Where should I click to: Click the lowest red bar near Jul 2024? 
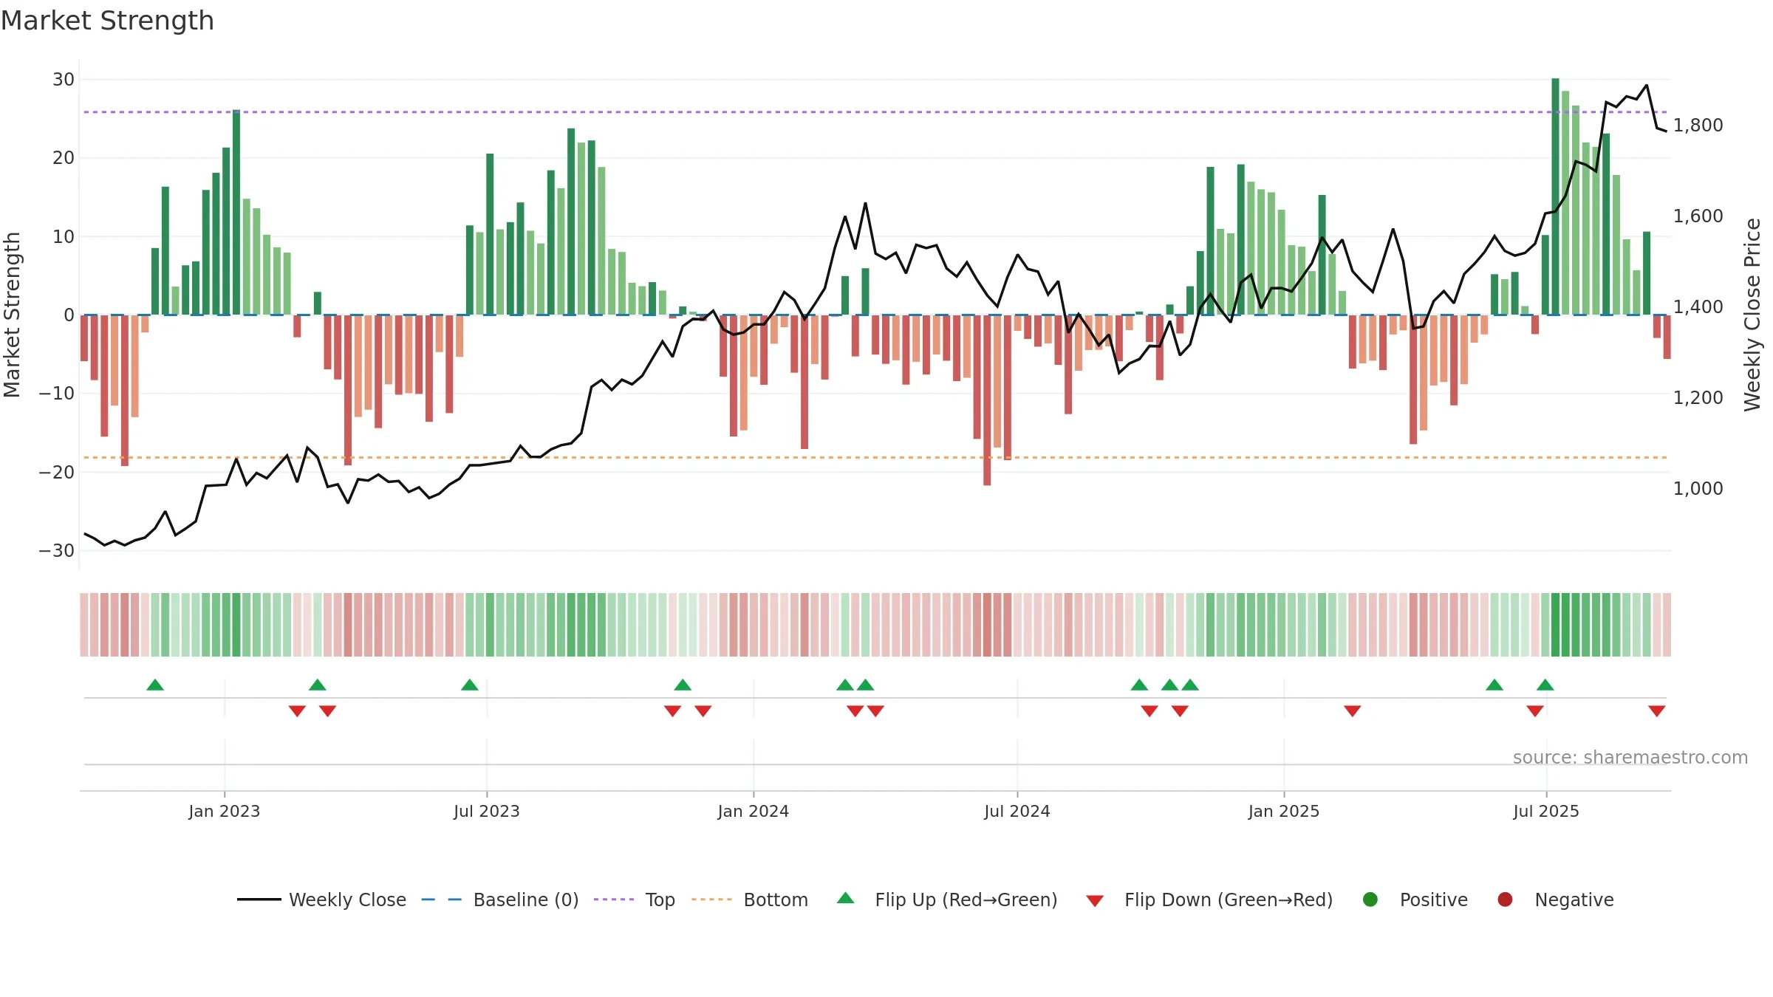tap(987, 400)
